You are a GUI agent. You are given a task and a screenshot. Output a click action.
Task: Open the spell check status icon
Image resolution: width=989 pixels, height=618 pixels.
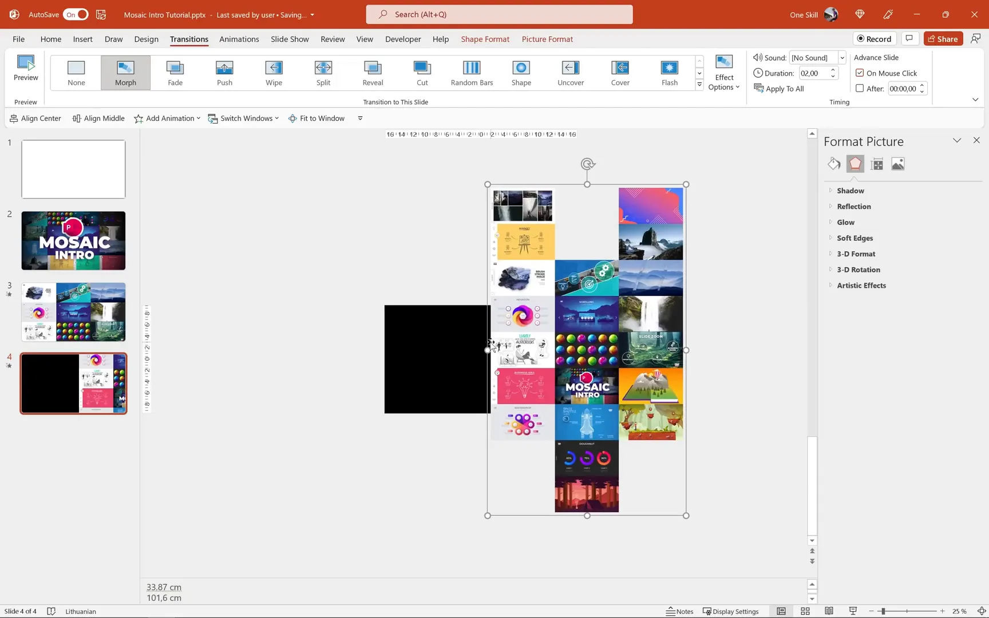click(x=51, y=611)
